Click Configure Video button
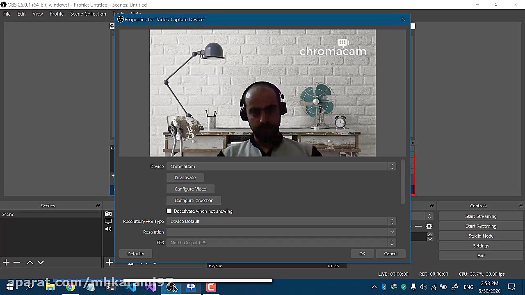This screenshot has height=295, width=525. pos(190,189)
